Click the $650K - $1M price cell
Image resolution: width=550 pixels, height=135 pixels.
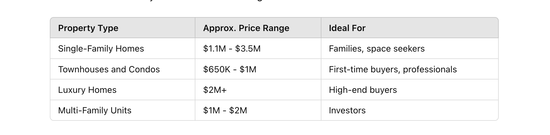coord(258,69)
